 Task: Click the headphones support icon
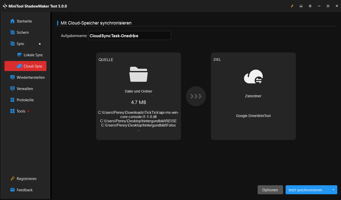pyautogui.click(x=301, y=6)
